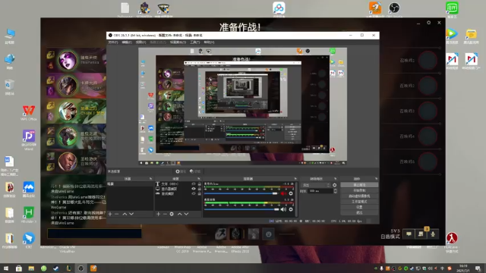Screen dimensions: 486x273
Task: Open transition properties gear beside Fade dropdown
Action: [334, 185]
